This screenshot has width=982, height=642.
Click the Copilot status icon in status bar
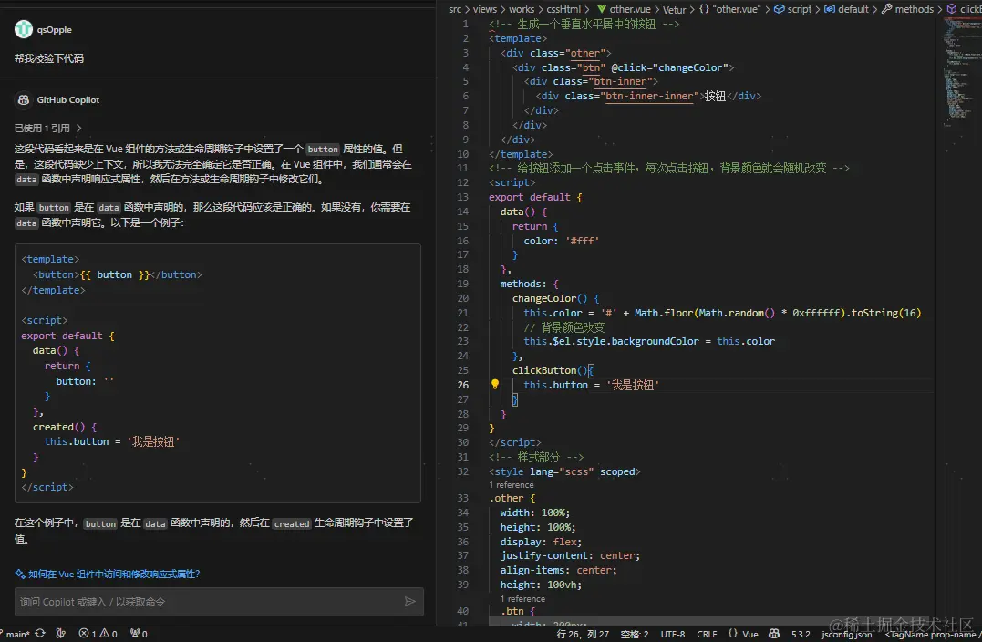pyautogui.click(x=774, y=633)
